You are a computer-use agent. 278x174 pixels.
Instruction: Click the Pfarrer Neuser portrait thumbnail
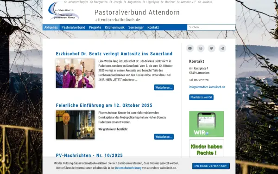(75, 125)
